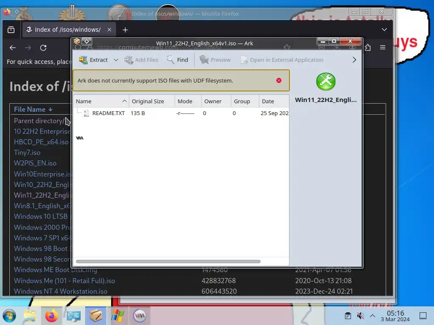
Task: Click the green wrench archive icon
Action: pyautogui.click(x=326, y=82)
